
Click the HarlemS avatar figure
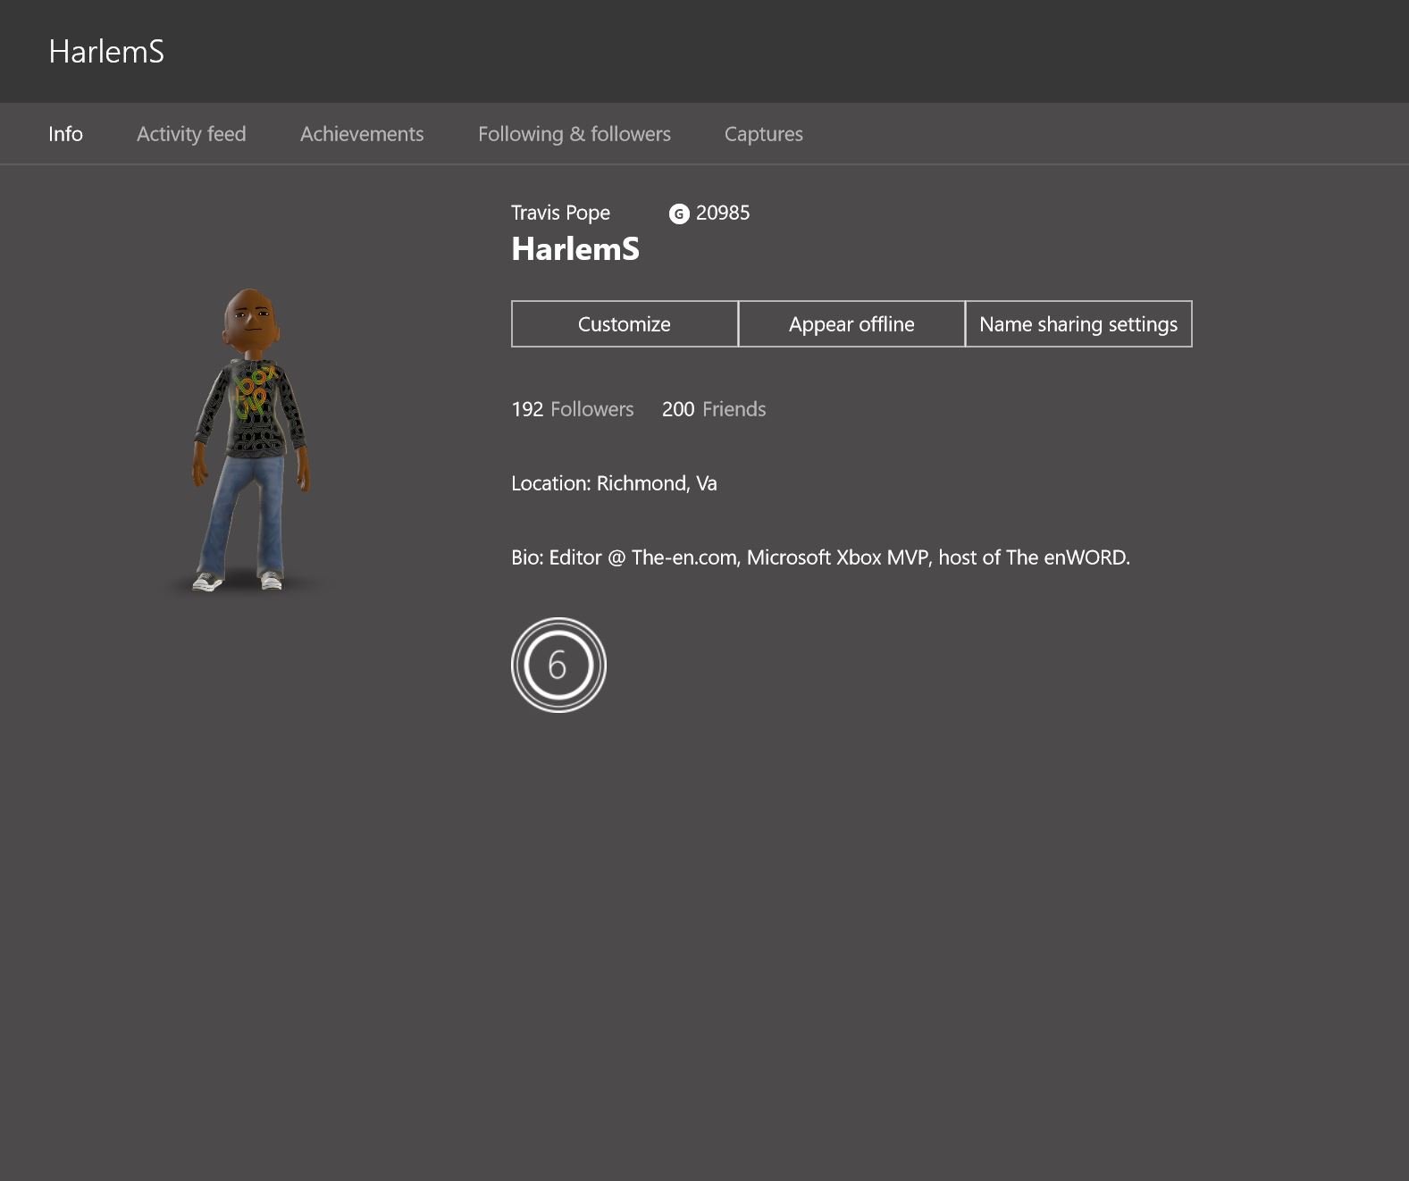click(251, 440)
